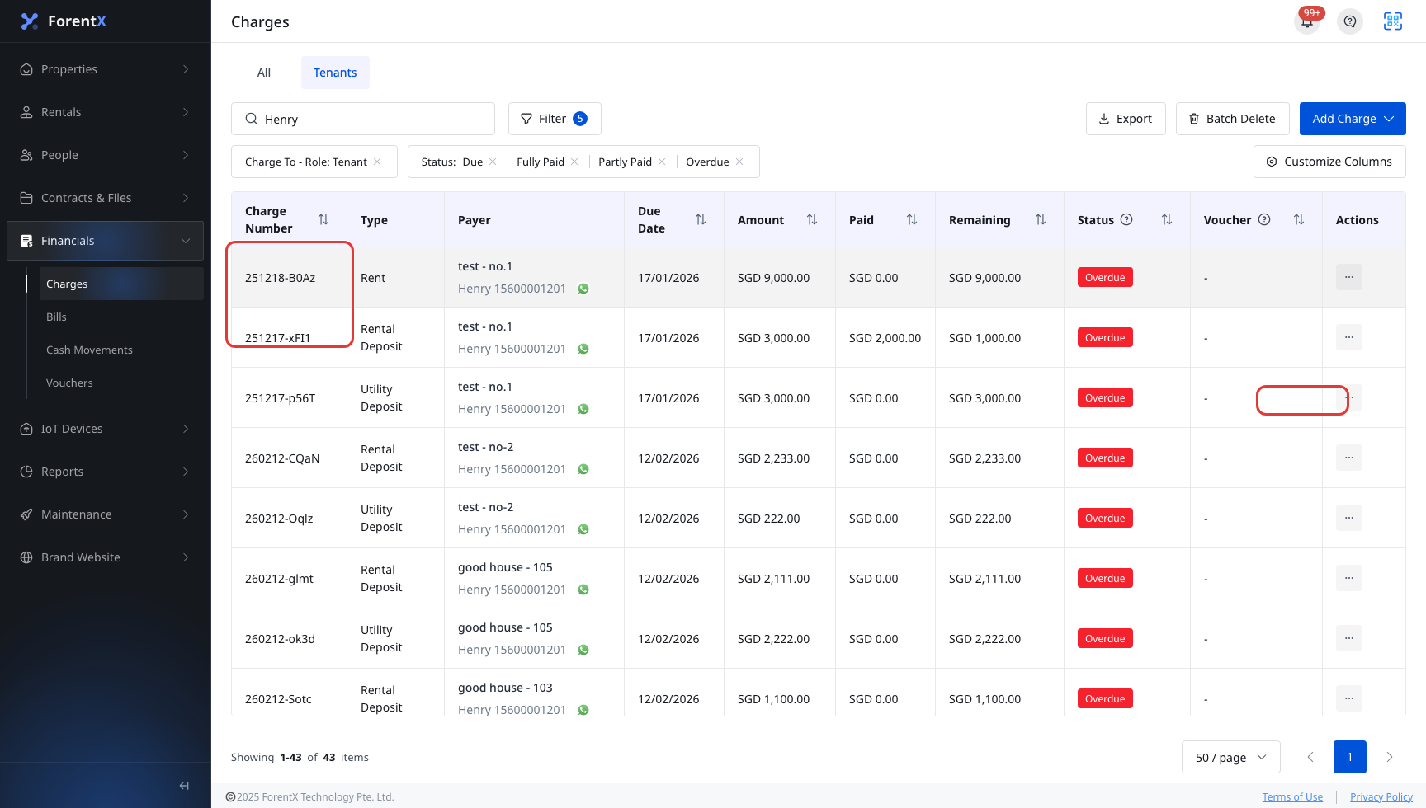Show the Voucher column help tooltip icon
This screenshot has width=1426, height=808.
click(x=1264, y=219)
